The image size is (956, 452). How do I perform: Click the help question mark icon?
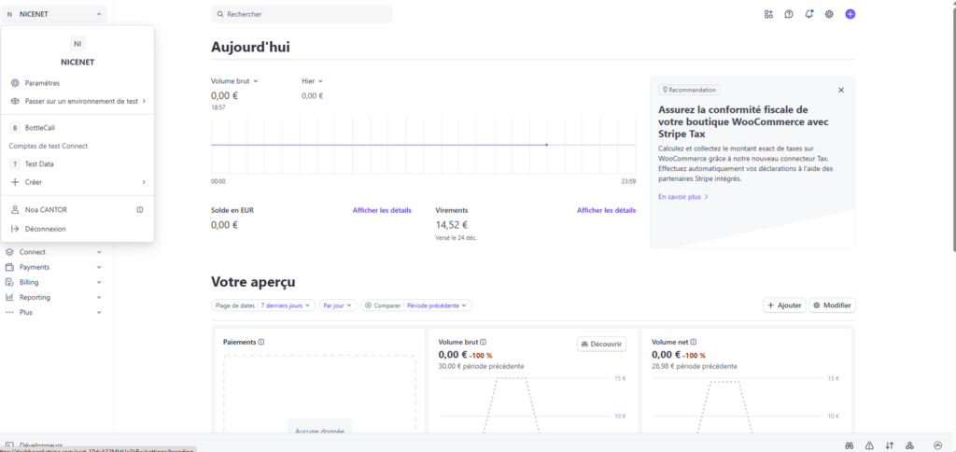[789, 14]
